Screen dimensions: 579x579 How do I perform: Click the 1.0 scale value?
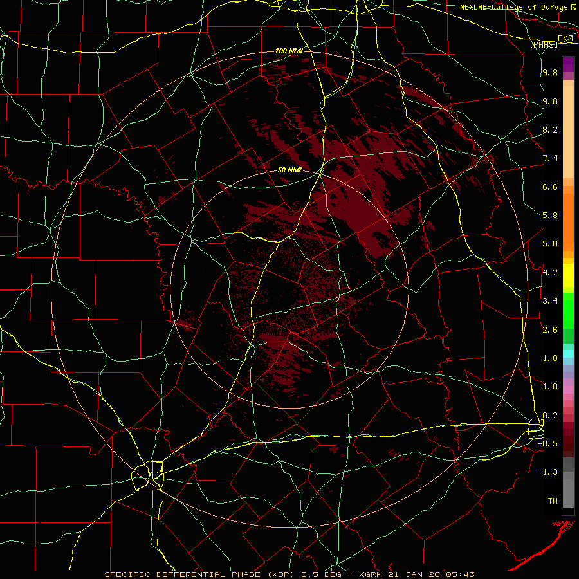pos(550,387)
